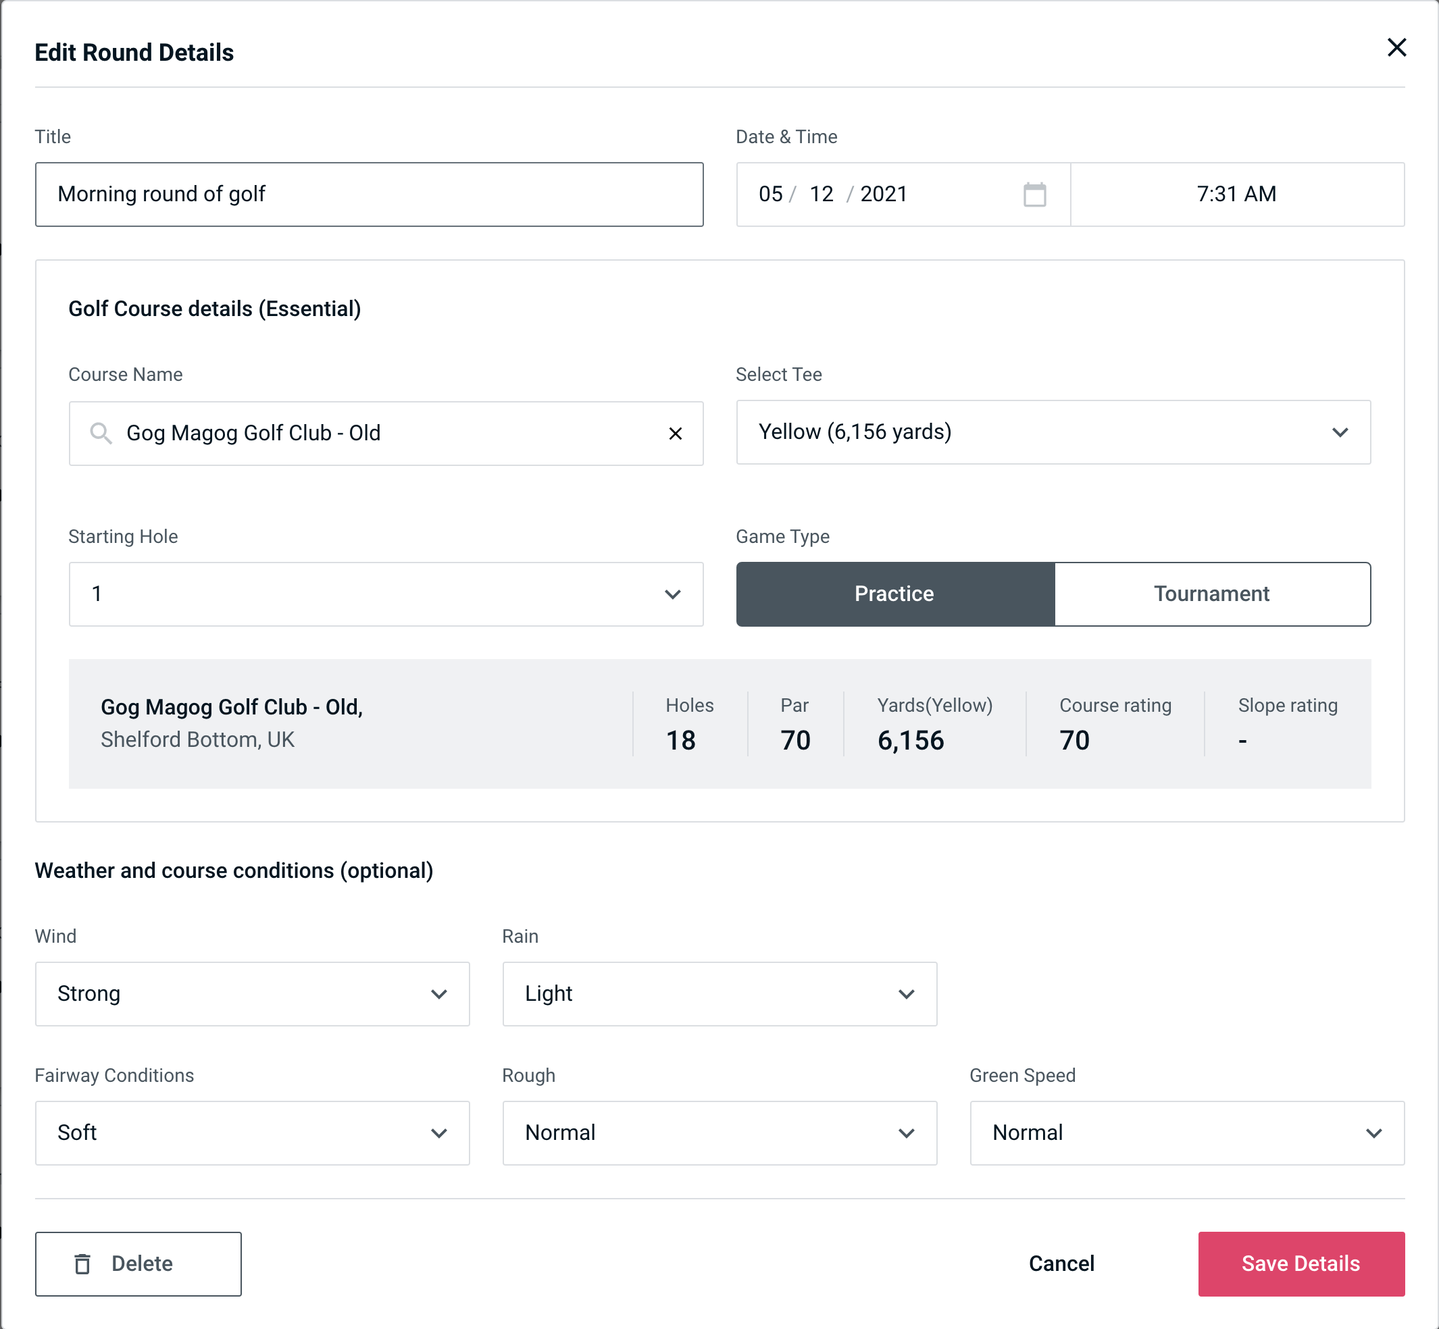Click the search icon in Course Name field

pyautogui.click(x=100, y=434)
